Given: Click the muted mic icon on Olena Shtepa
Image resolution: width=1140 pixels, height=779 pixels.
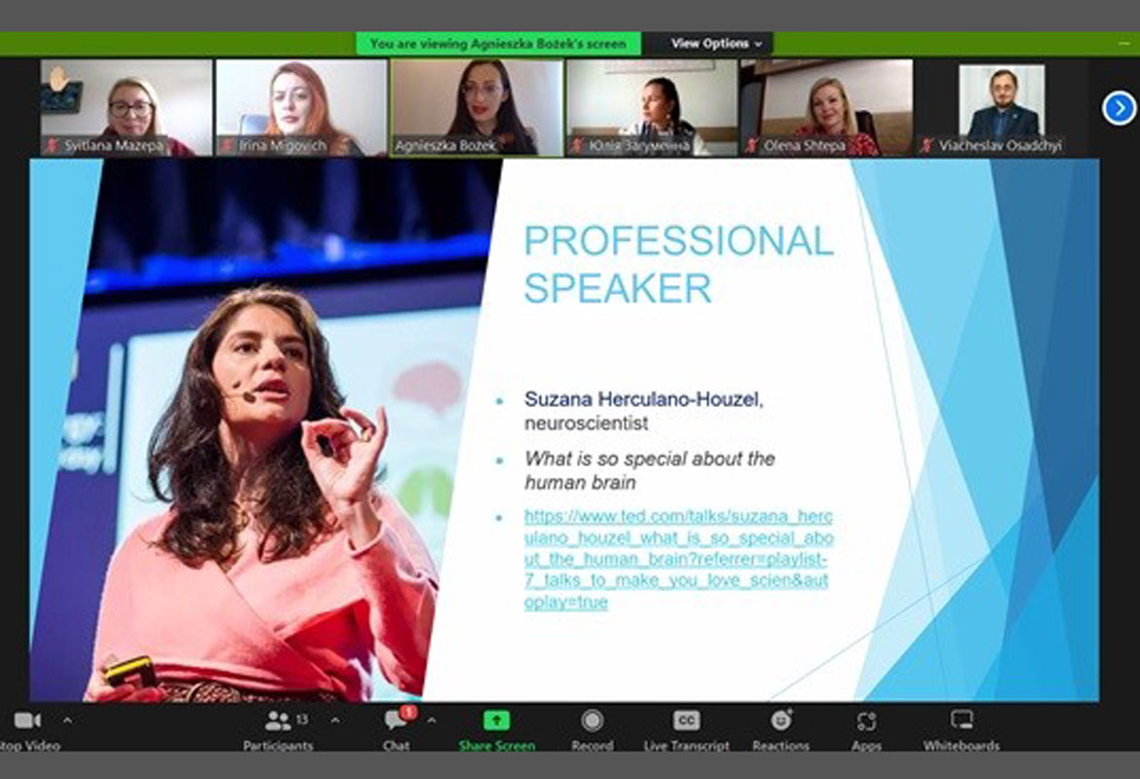Looking at the screenshot, I should (752, 145).
